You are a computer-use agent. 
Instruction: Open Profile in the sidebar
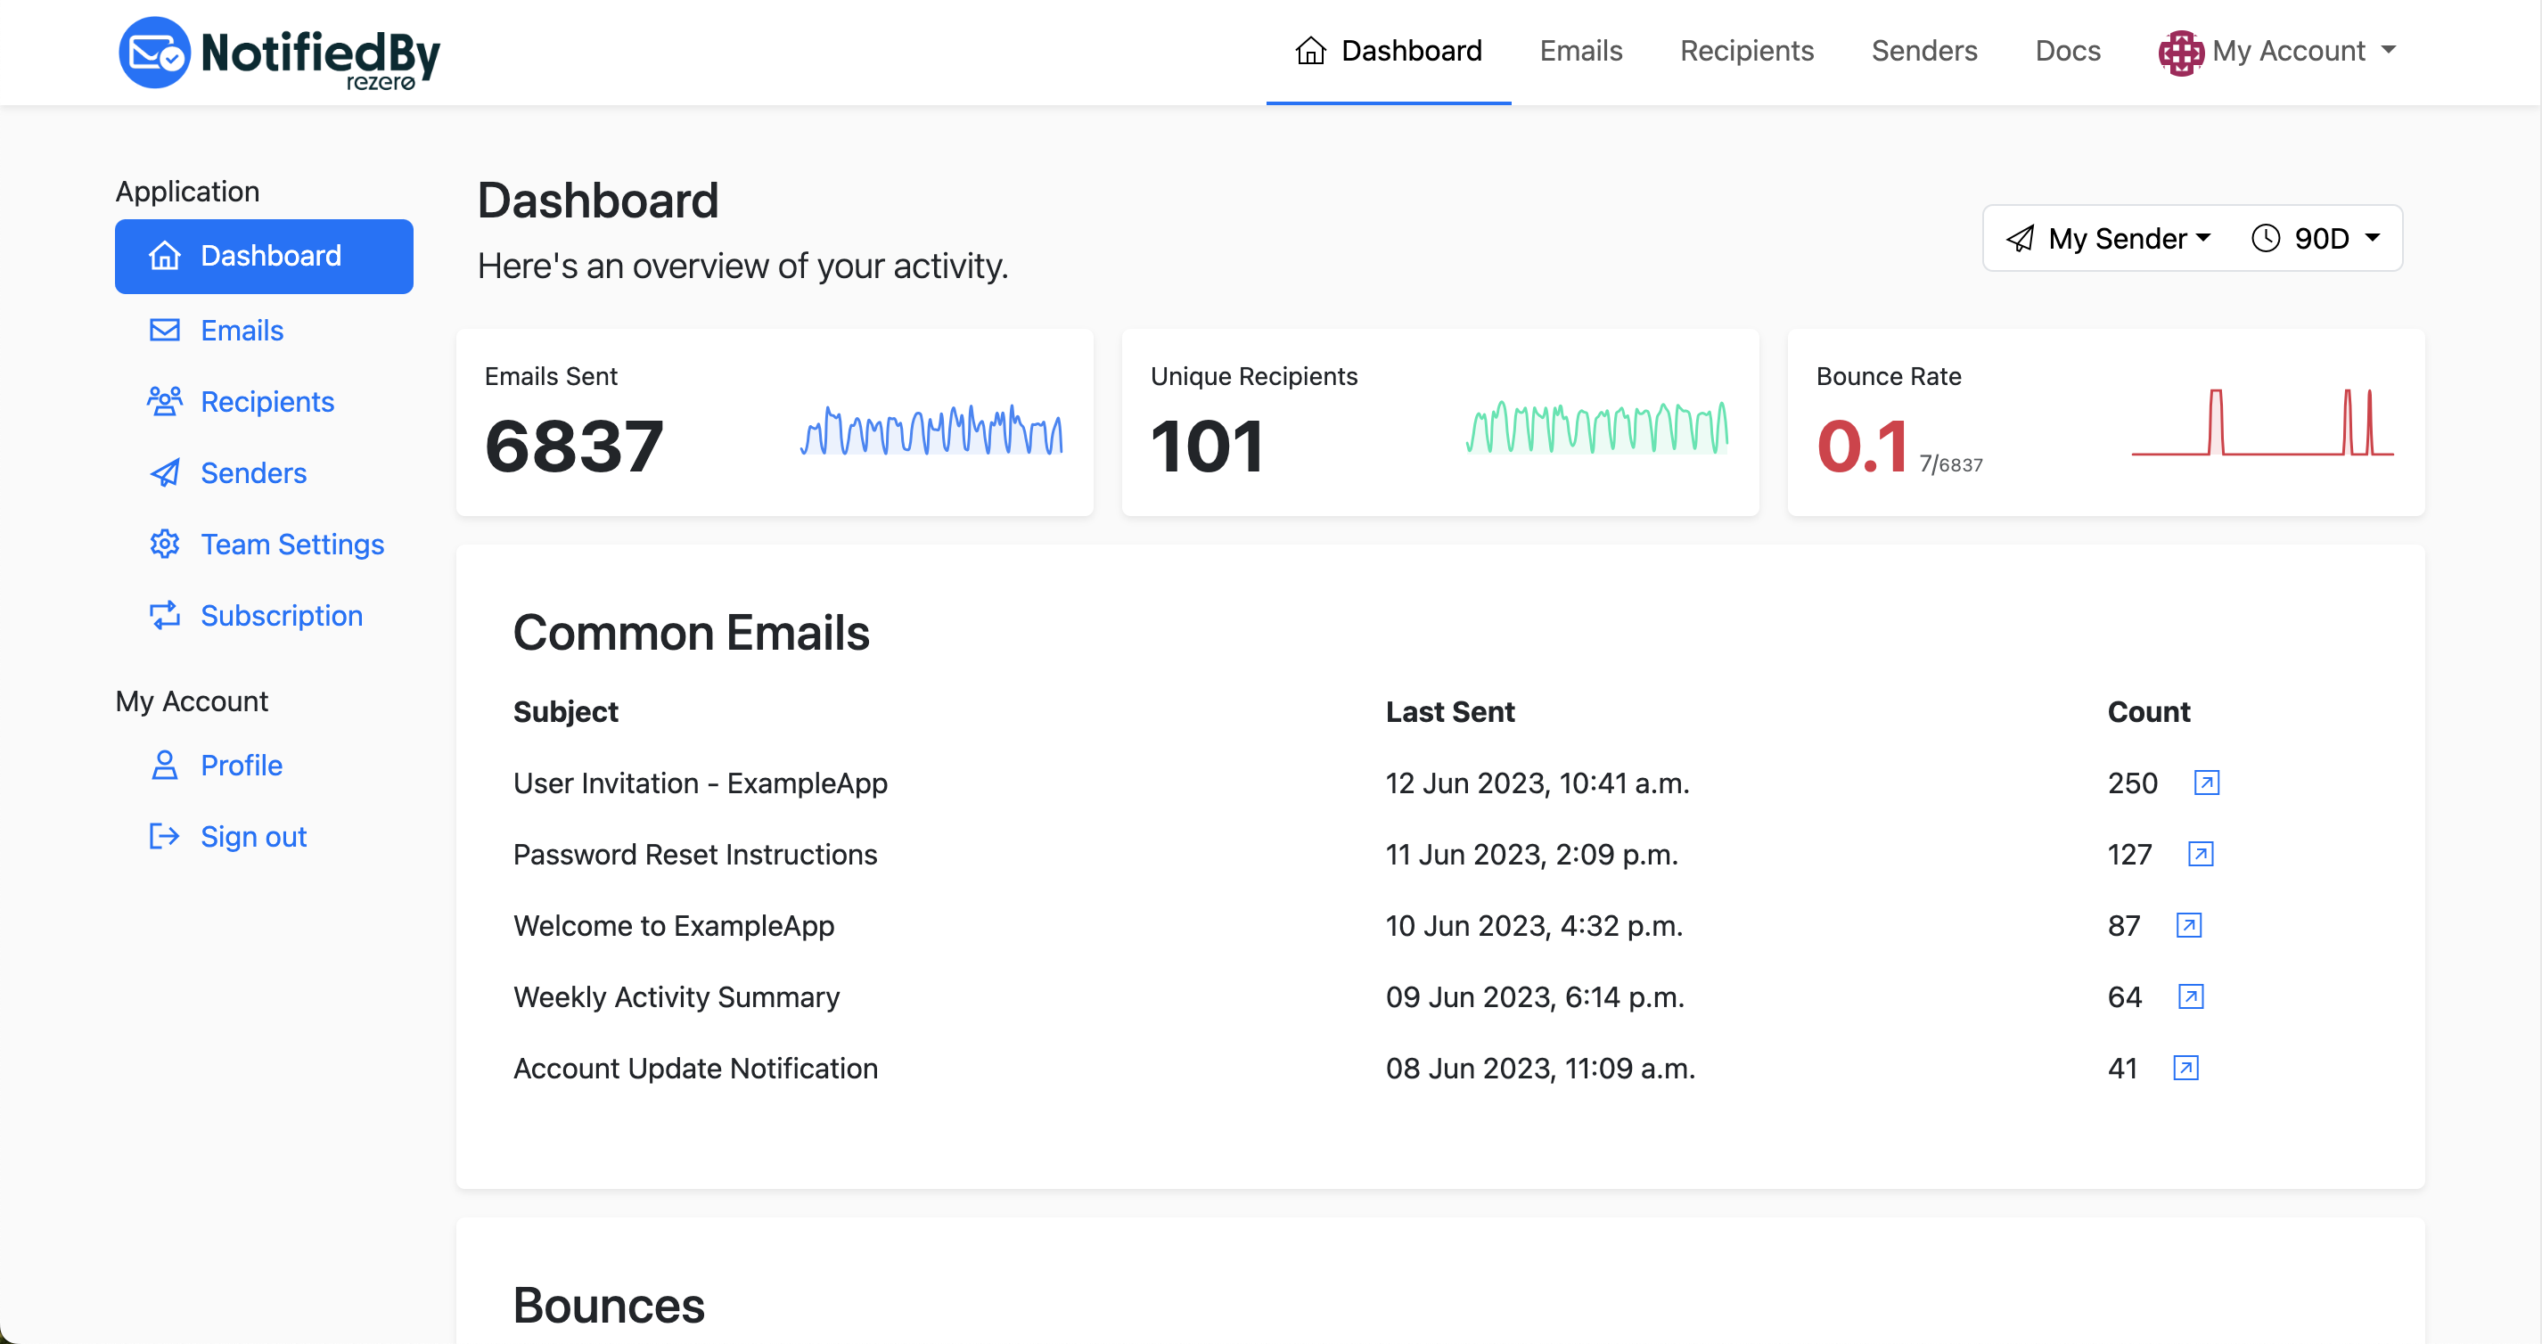[241, 765]
